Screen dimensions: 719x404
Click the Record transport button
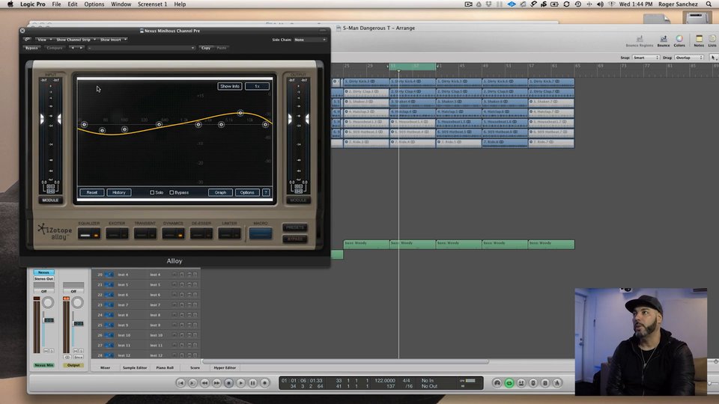point(264,383)
